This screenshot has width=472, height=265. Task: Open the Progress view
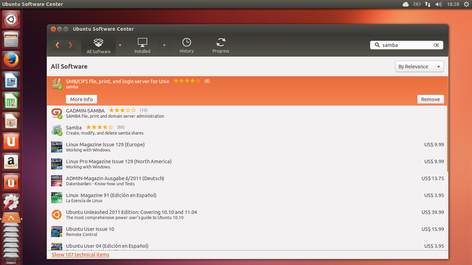[221, 46]
